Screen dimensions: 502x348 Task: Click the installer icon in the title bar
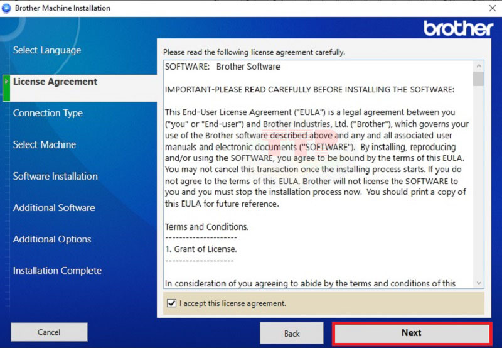click(6, 8)
